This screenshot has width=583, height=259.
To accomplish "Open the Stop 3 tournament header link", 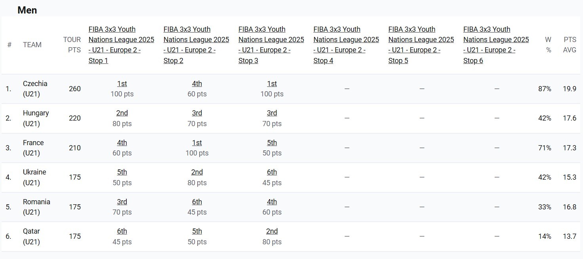I will pyautogui.click(x=271, y=45).
